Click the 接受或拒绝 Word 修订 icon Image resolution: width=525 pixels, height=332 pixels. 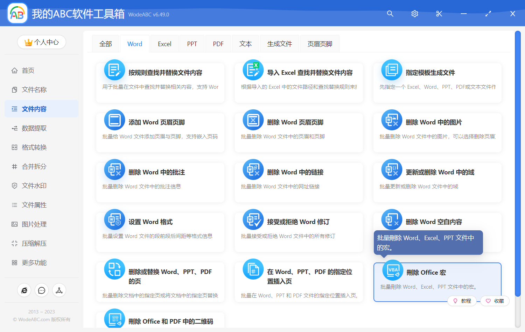pos(253,219)
